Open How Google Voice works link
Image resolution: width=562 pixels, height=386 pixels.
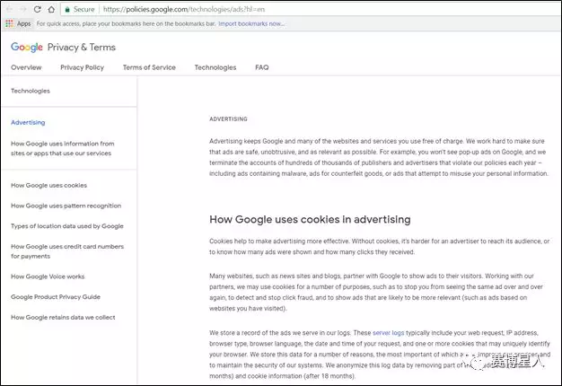click(x=48, y=276)
